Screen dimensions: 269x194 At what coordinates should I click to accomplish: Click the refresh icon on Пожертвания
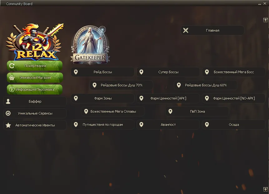click(12, 66)
